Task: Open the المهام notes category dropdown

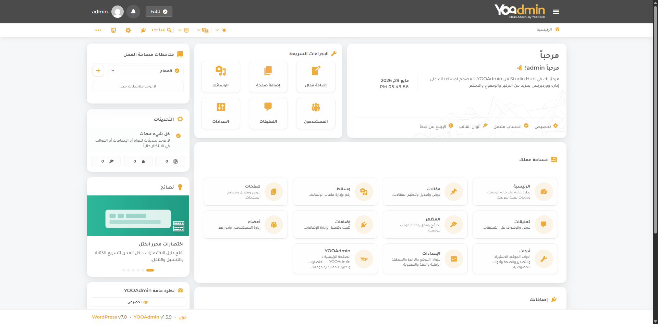Action: click(x=145, y=71)
